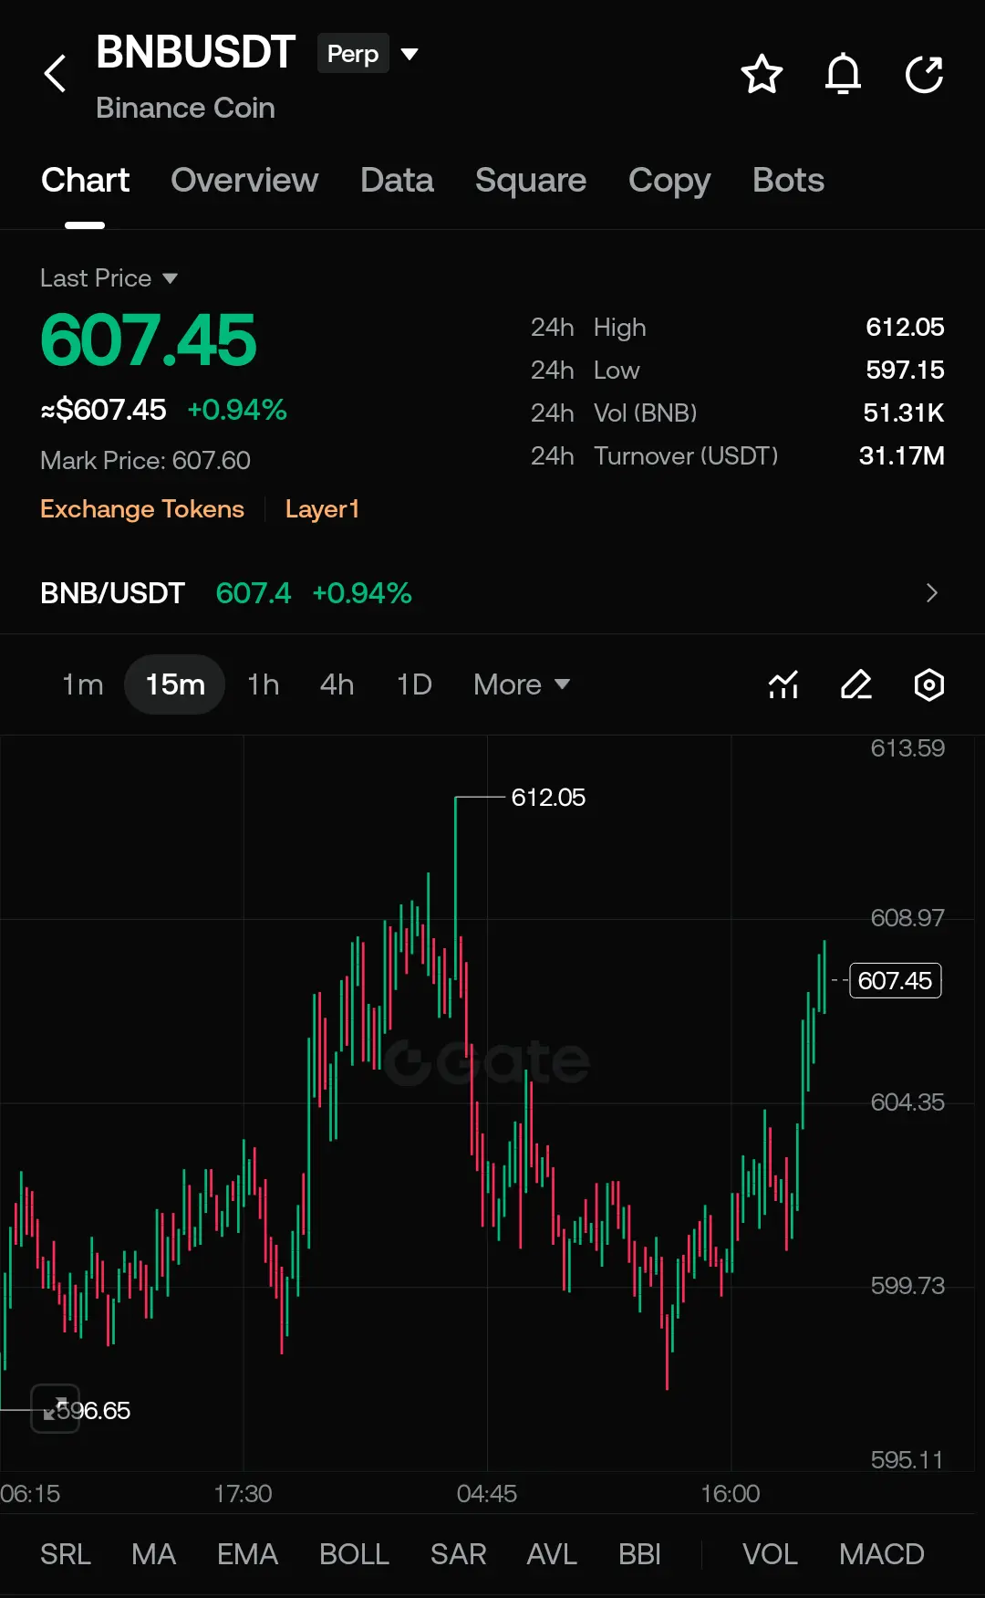Open Last Price type dropdown
985x1598 pixels.
tap(109, 278)
